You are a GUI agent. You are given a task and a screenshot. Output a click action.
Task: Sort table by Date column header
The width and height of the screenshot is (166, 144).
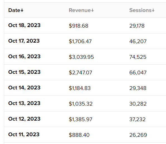(x=16, y=10)
